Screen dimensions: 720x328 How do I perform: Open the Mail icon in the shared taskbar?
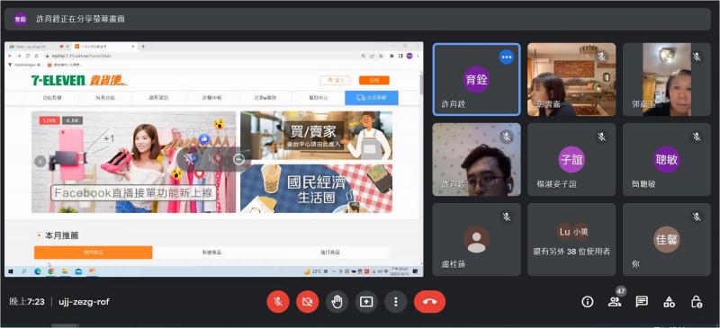point(78,271)
